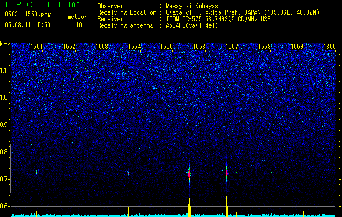
Task: Click the yellow intensity bar before 1557
Action: pos(227,207)
